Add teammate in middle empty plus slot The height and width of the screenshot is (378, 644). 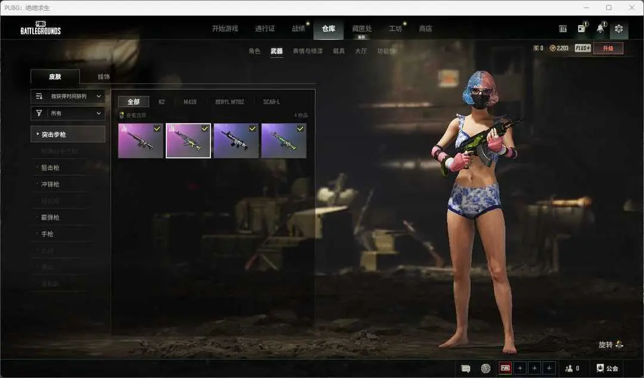pyautogui.click(x=534, y=368)
